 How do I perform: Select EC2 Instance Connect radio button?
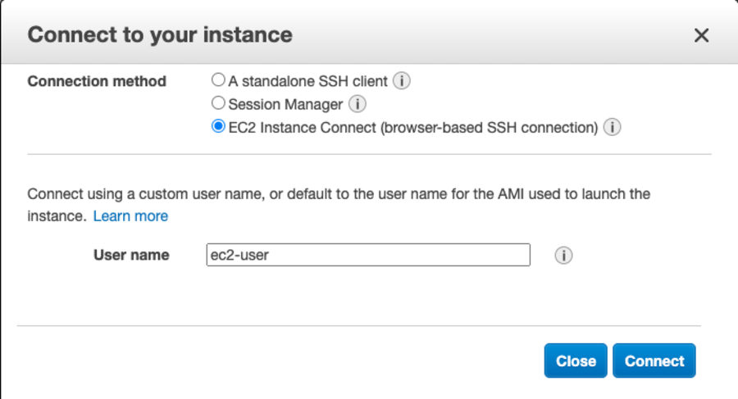[218, 126]
